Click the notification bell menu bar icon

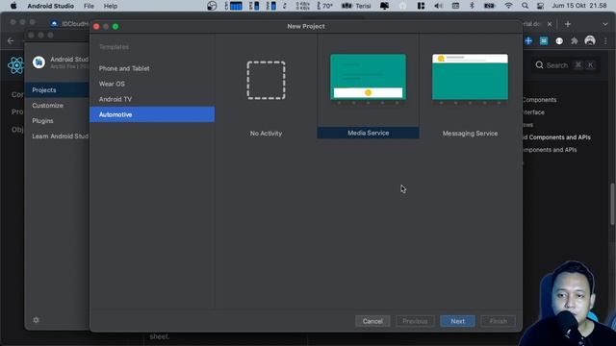384,6
